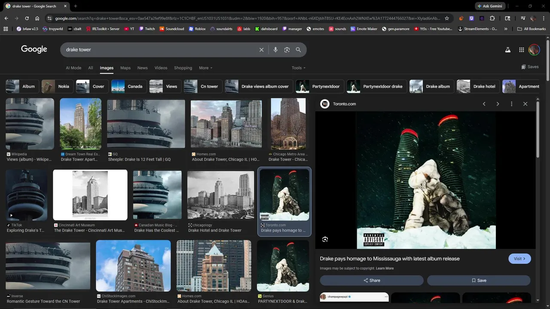Open Search Labs flask icon

[x=507, y=50]
